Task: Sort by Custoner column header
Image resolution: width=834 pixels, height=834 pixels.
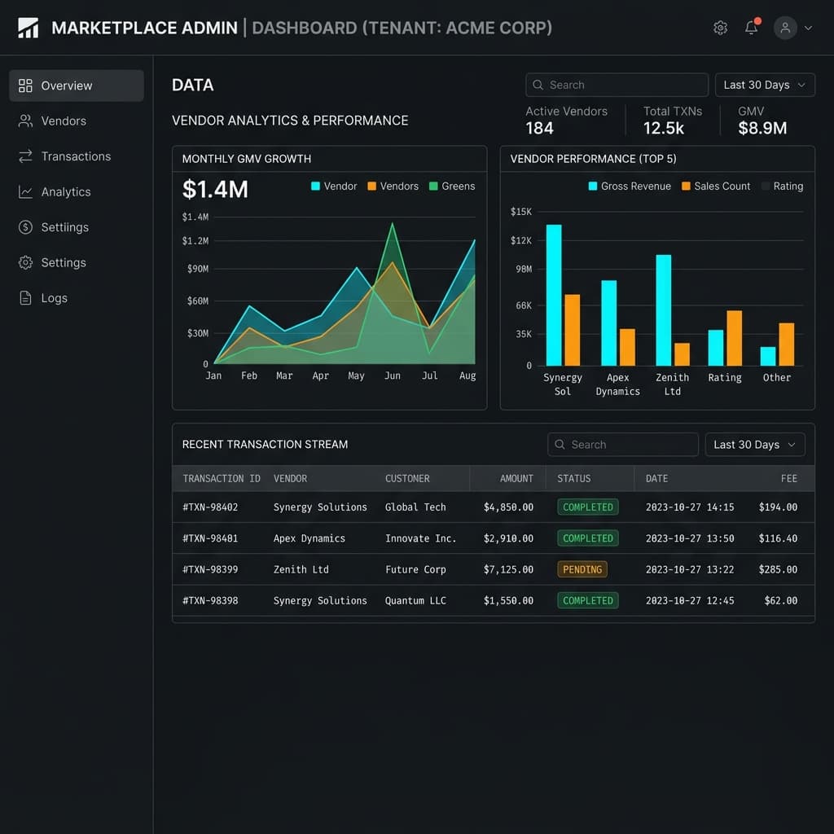Action: pos(407,479)
